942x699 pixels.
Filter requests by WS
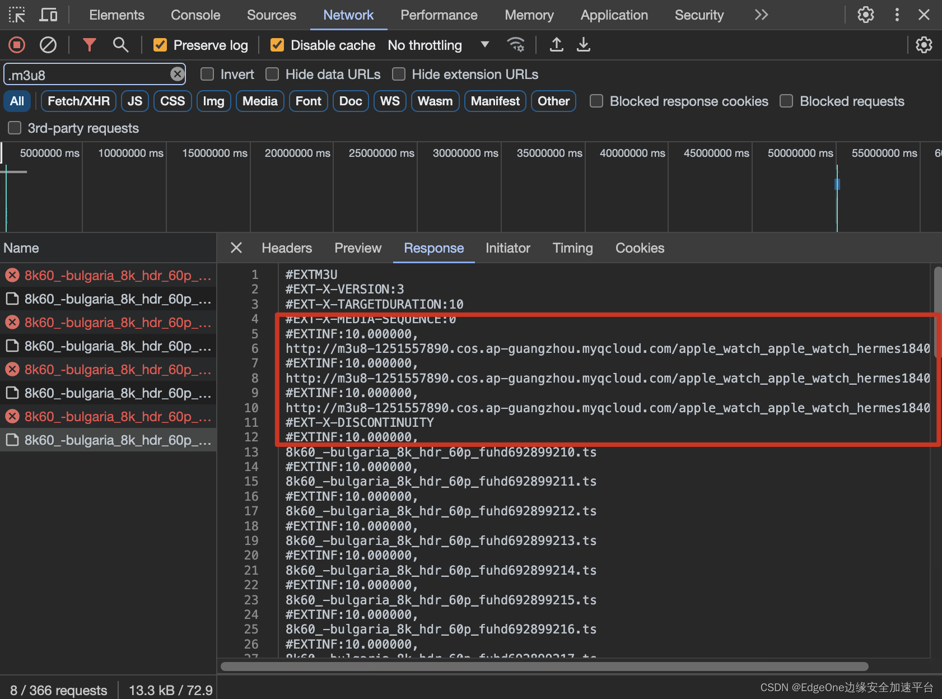click(390, 101)
